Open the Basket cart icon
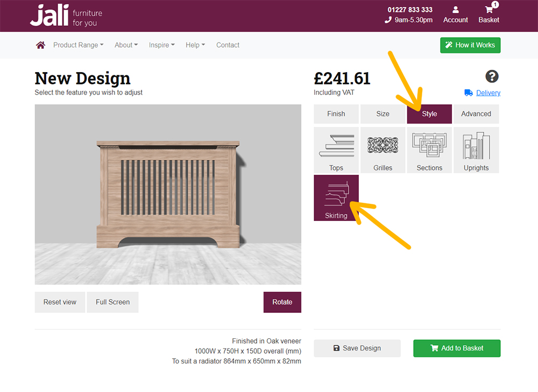This screenshot has width=538, height=392. coord(489,10)
